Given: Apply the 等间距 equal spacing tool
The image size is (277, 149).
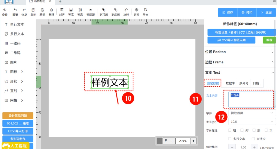Looking at the screenshot, I should 91,10.
